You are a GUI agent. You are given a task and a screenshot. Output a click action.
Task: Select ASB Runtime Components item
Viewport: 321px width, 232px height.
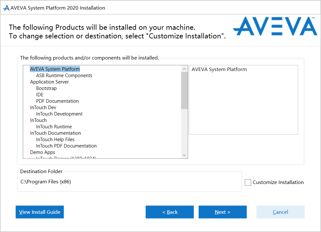(x=64, y=76)
